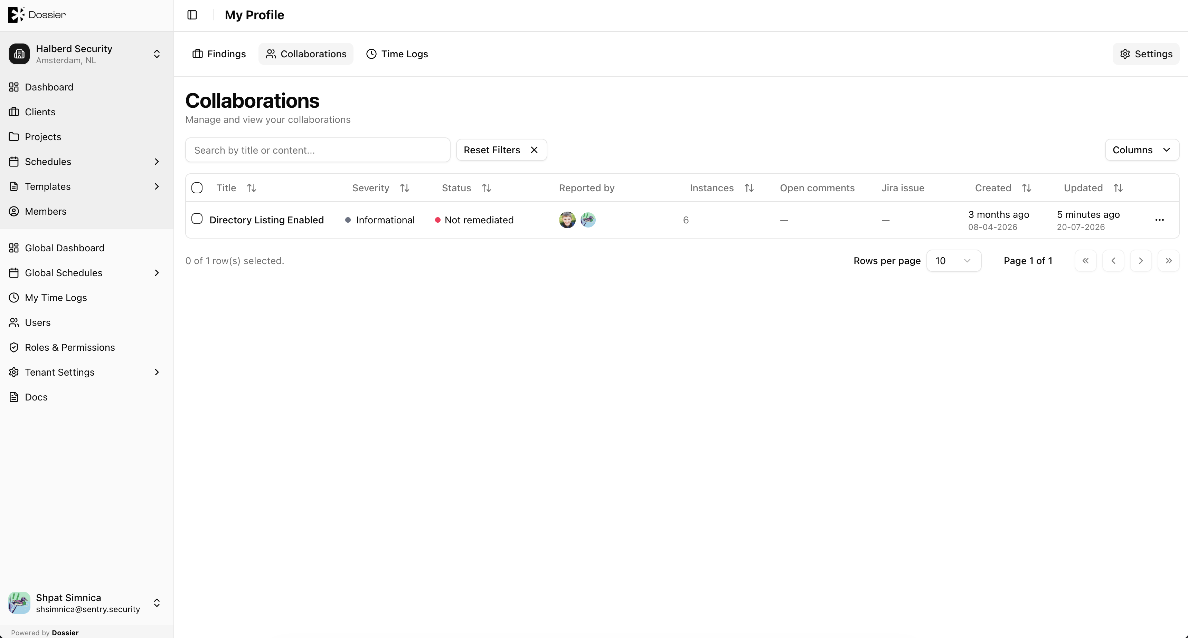The image size is (1188, 638).
Task: Open Halberd Security tenant switcher
Action: [87, 54]
